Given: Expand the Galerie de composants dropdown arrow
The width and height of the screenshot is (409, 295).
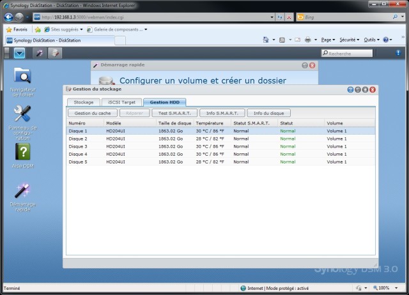Looking at the screenshot, I should click(146, 29).
